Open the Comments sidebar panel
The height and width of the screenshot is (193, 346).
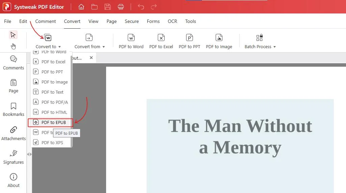pyautogui.click(x=14, y=63)
